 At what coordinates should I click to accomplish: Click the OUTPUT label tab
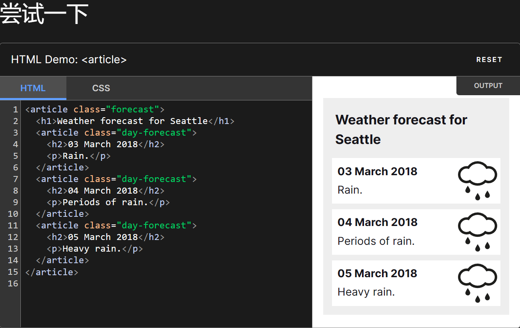point(488,86)
